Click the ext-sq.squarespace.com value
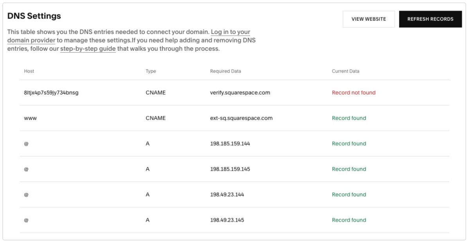Screen dimensions: 470x244 coord(241,118)
